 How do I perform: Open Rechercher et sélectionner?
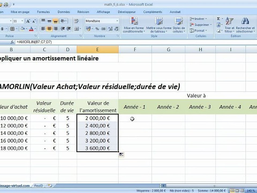[245, 25]
